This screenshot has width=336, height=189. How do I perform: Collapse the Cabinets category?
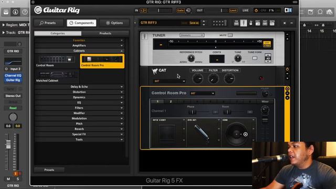[x=79, y=51]
